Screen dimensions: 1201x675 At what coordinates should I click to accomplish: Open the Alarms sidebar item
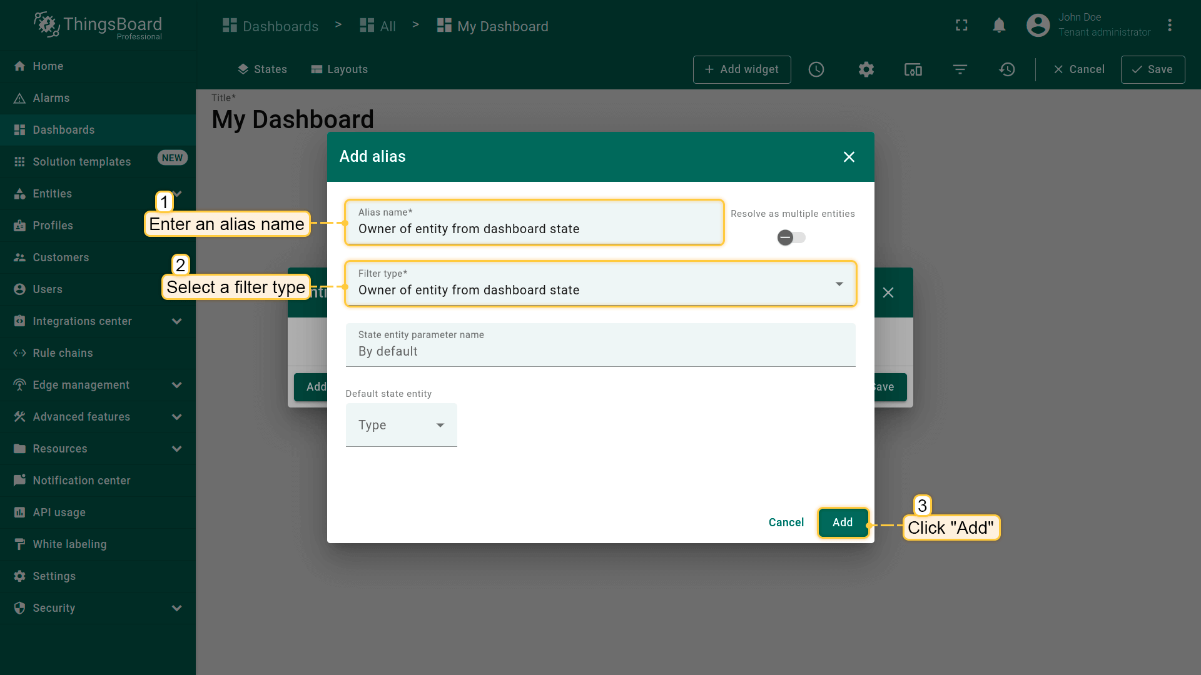tap(51, 98)
